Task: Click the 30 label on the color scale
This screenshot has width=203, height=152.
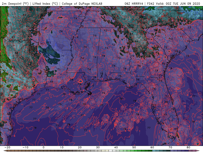Action: (x=98, y=147)
